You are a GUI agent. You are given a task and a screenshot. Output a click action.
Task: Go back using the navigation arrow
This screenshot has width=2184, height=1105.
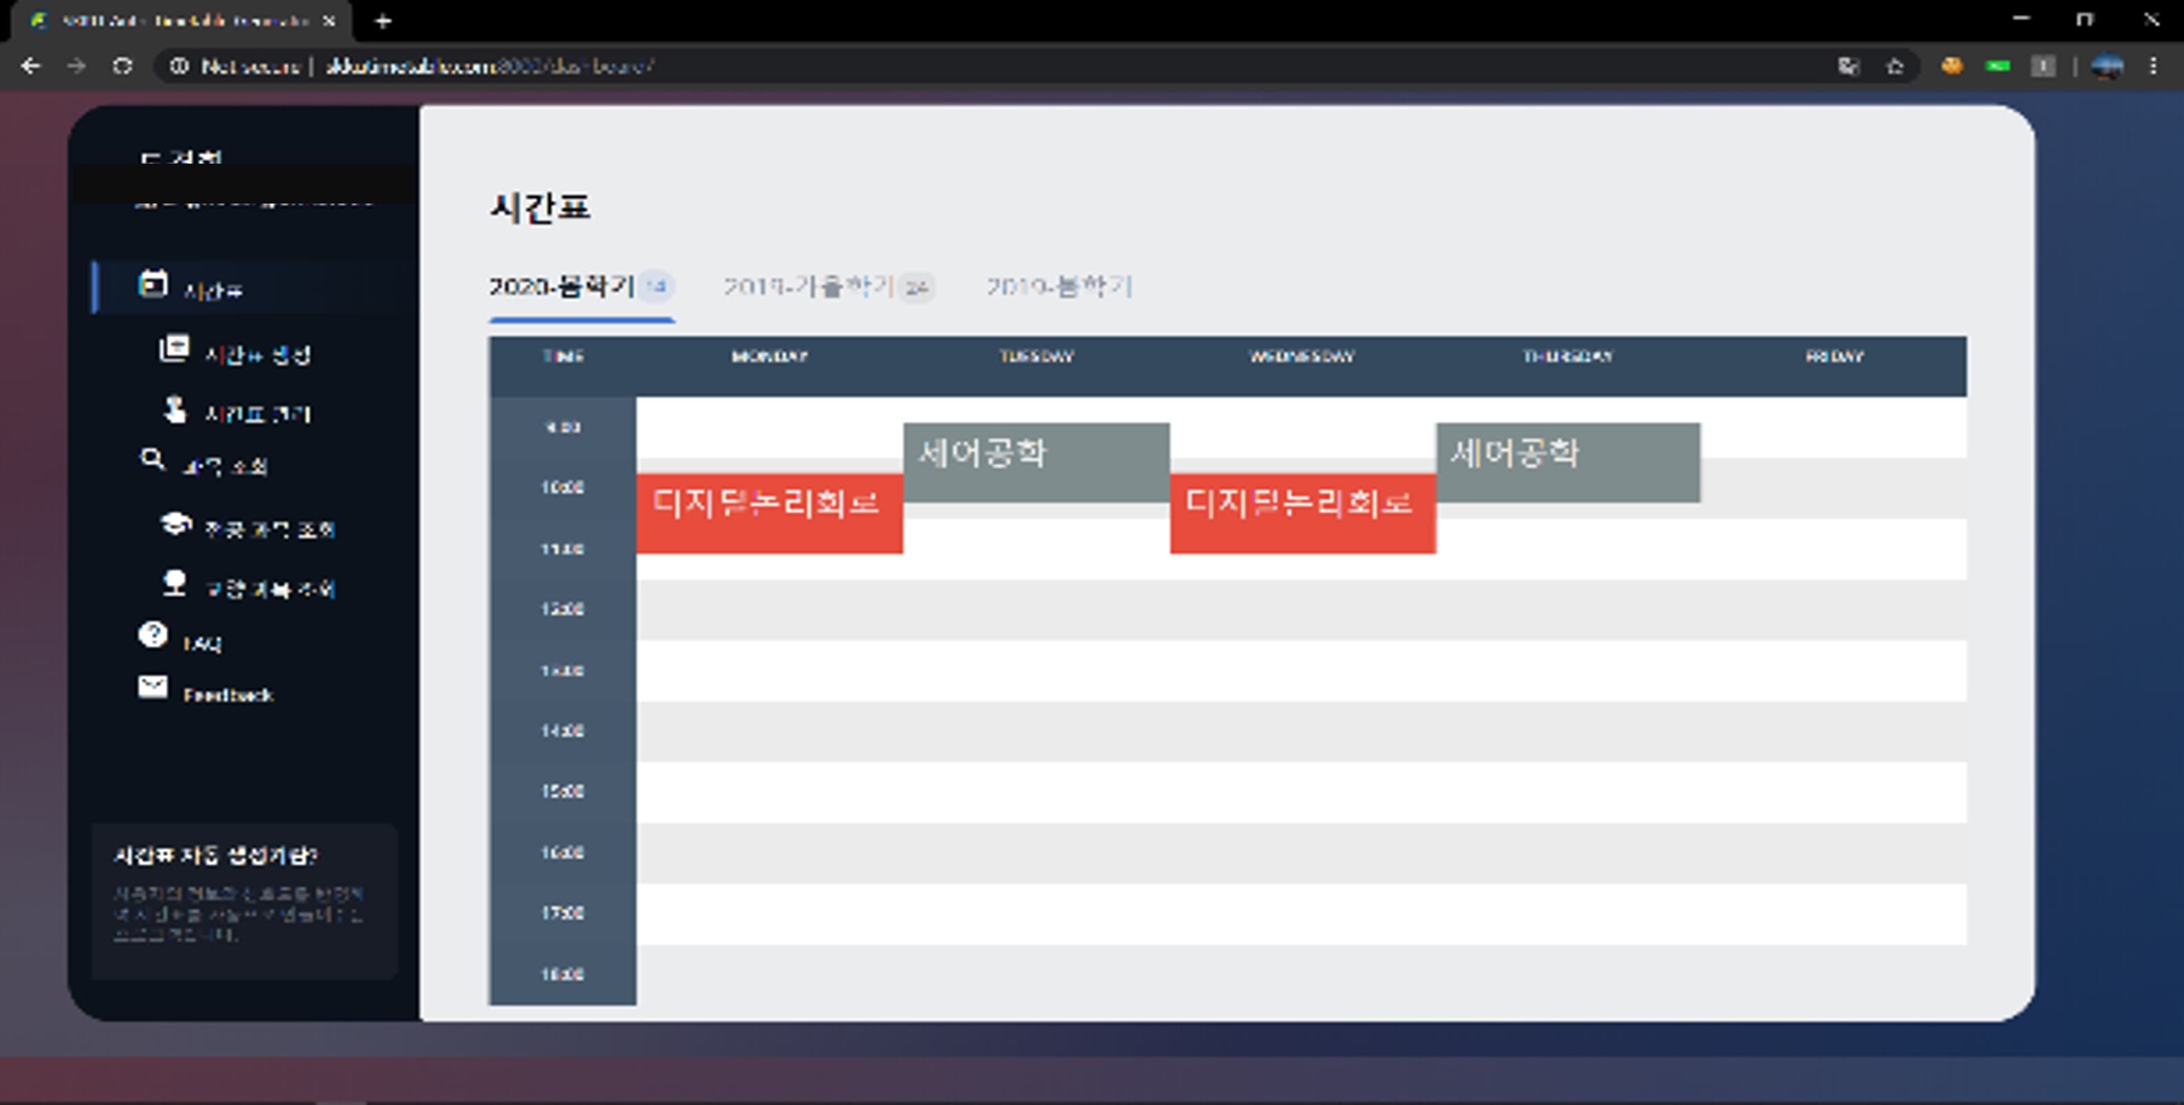(32, 65)
